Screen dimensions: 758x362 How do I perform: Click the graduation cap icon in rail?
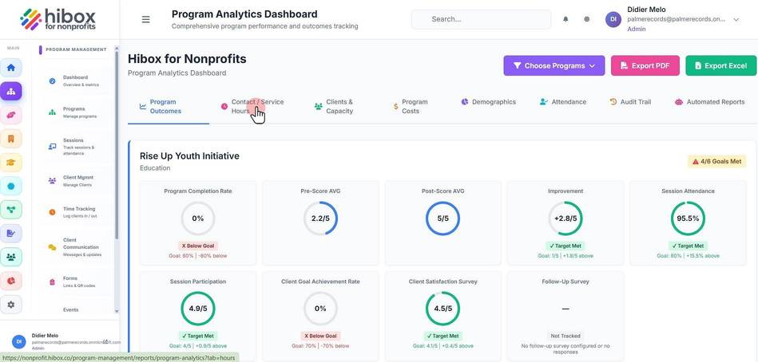10,163
